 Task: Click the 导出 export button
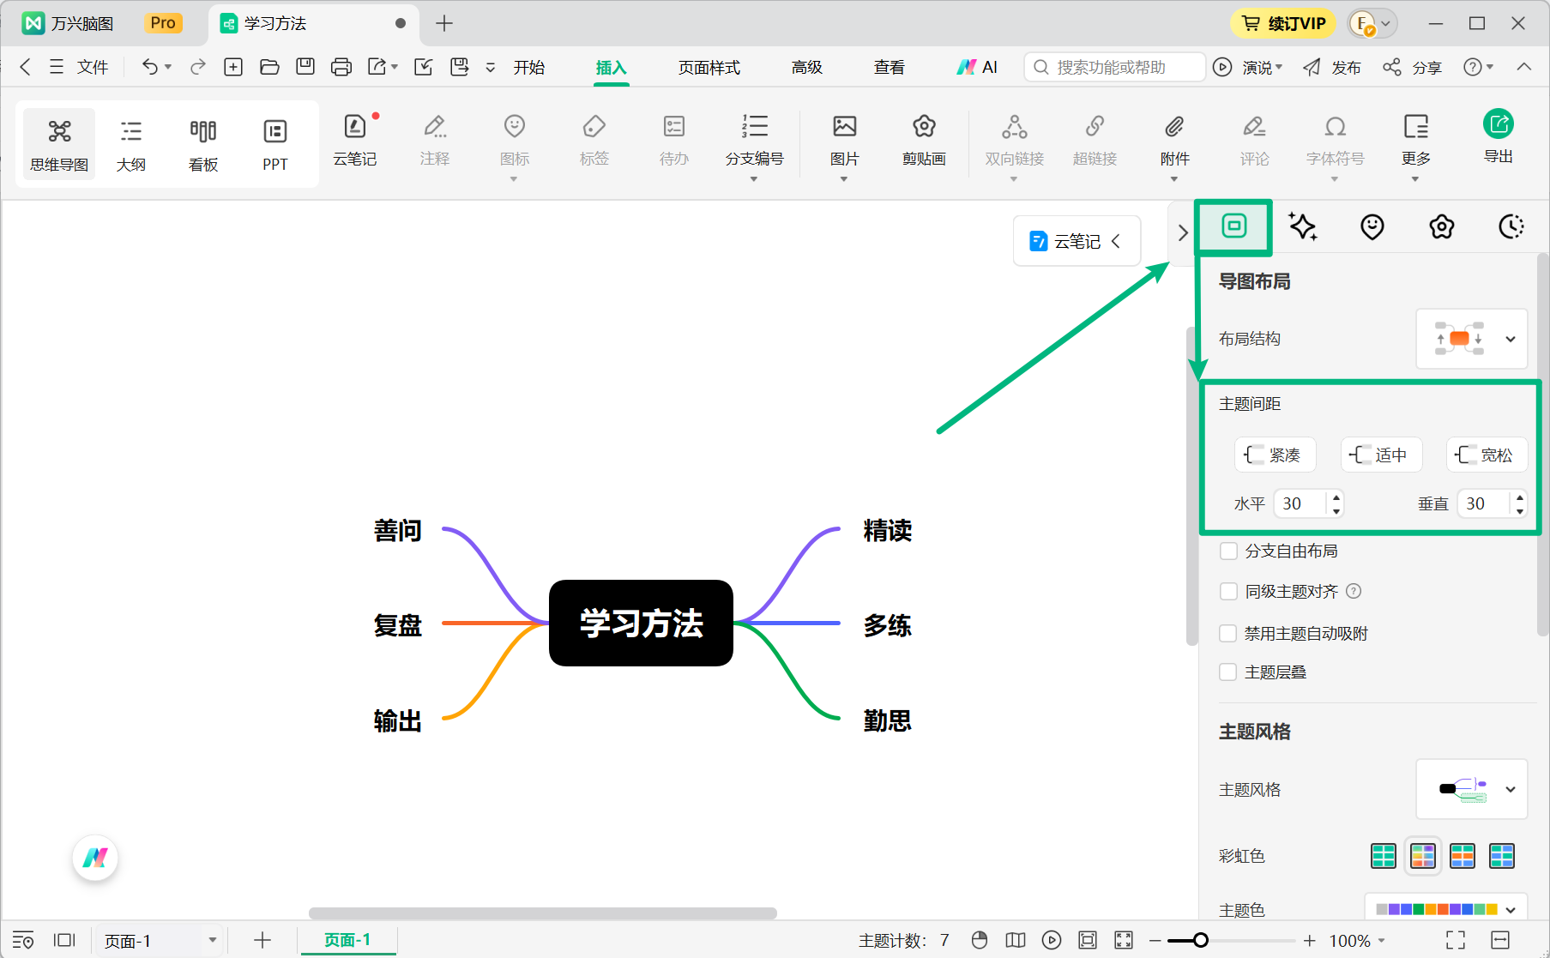point(1499,137)
